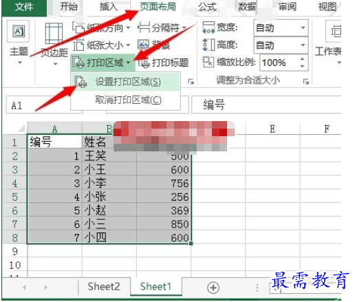Choose 取消打印区域(C) menu item
This screenshot has height=302, width=355.
click(x=125, y=100)
